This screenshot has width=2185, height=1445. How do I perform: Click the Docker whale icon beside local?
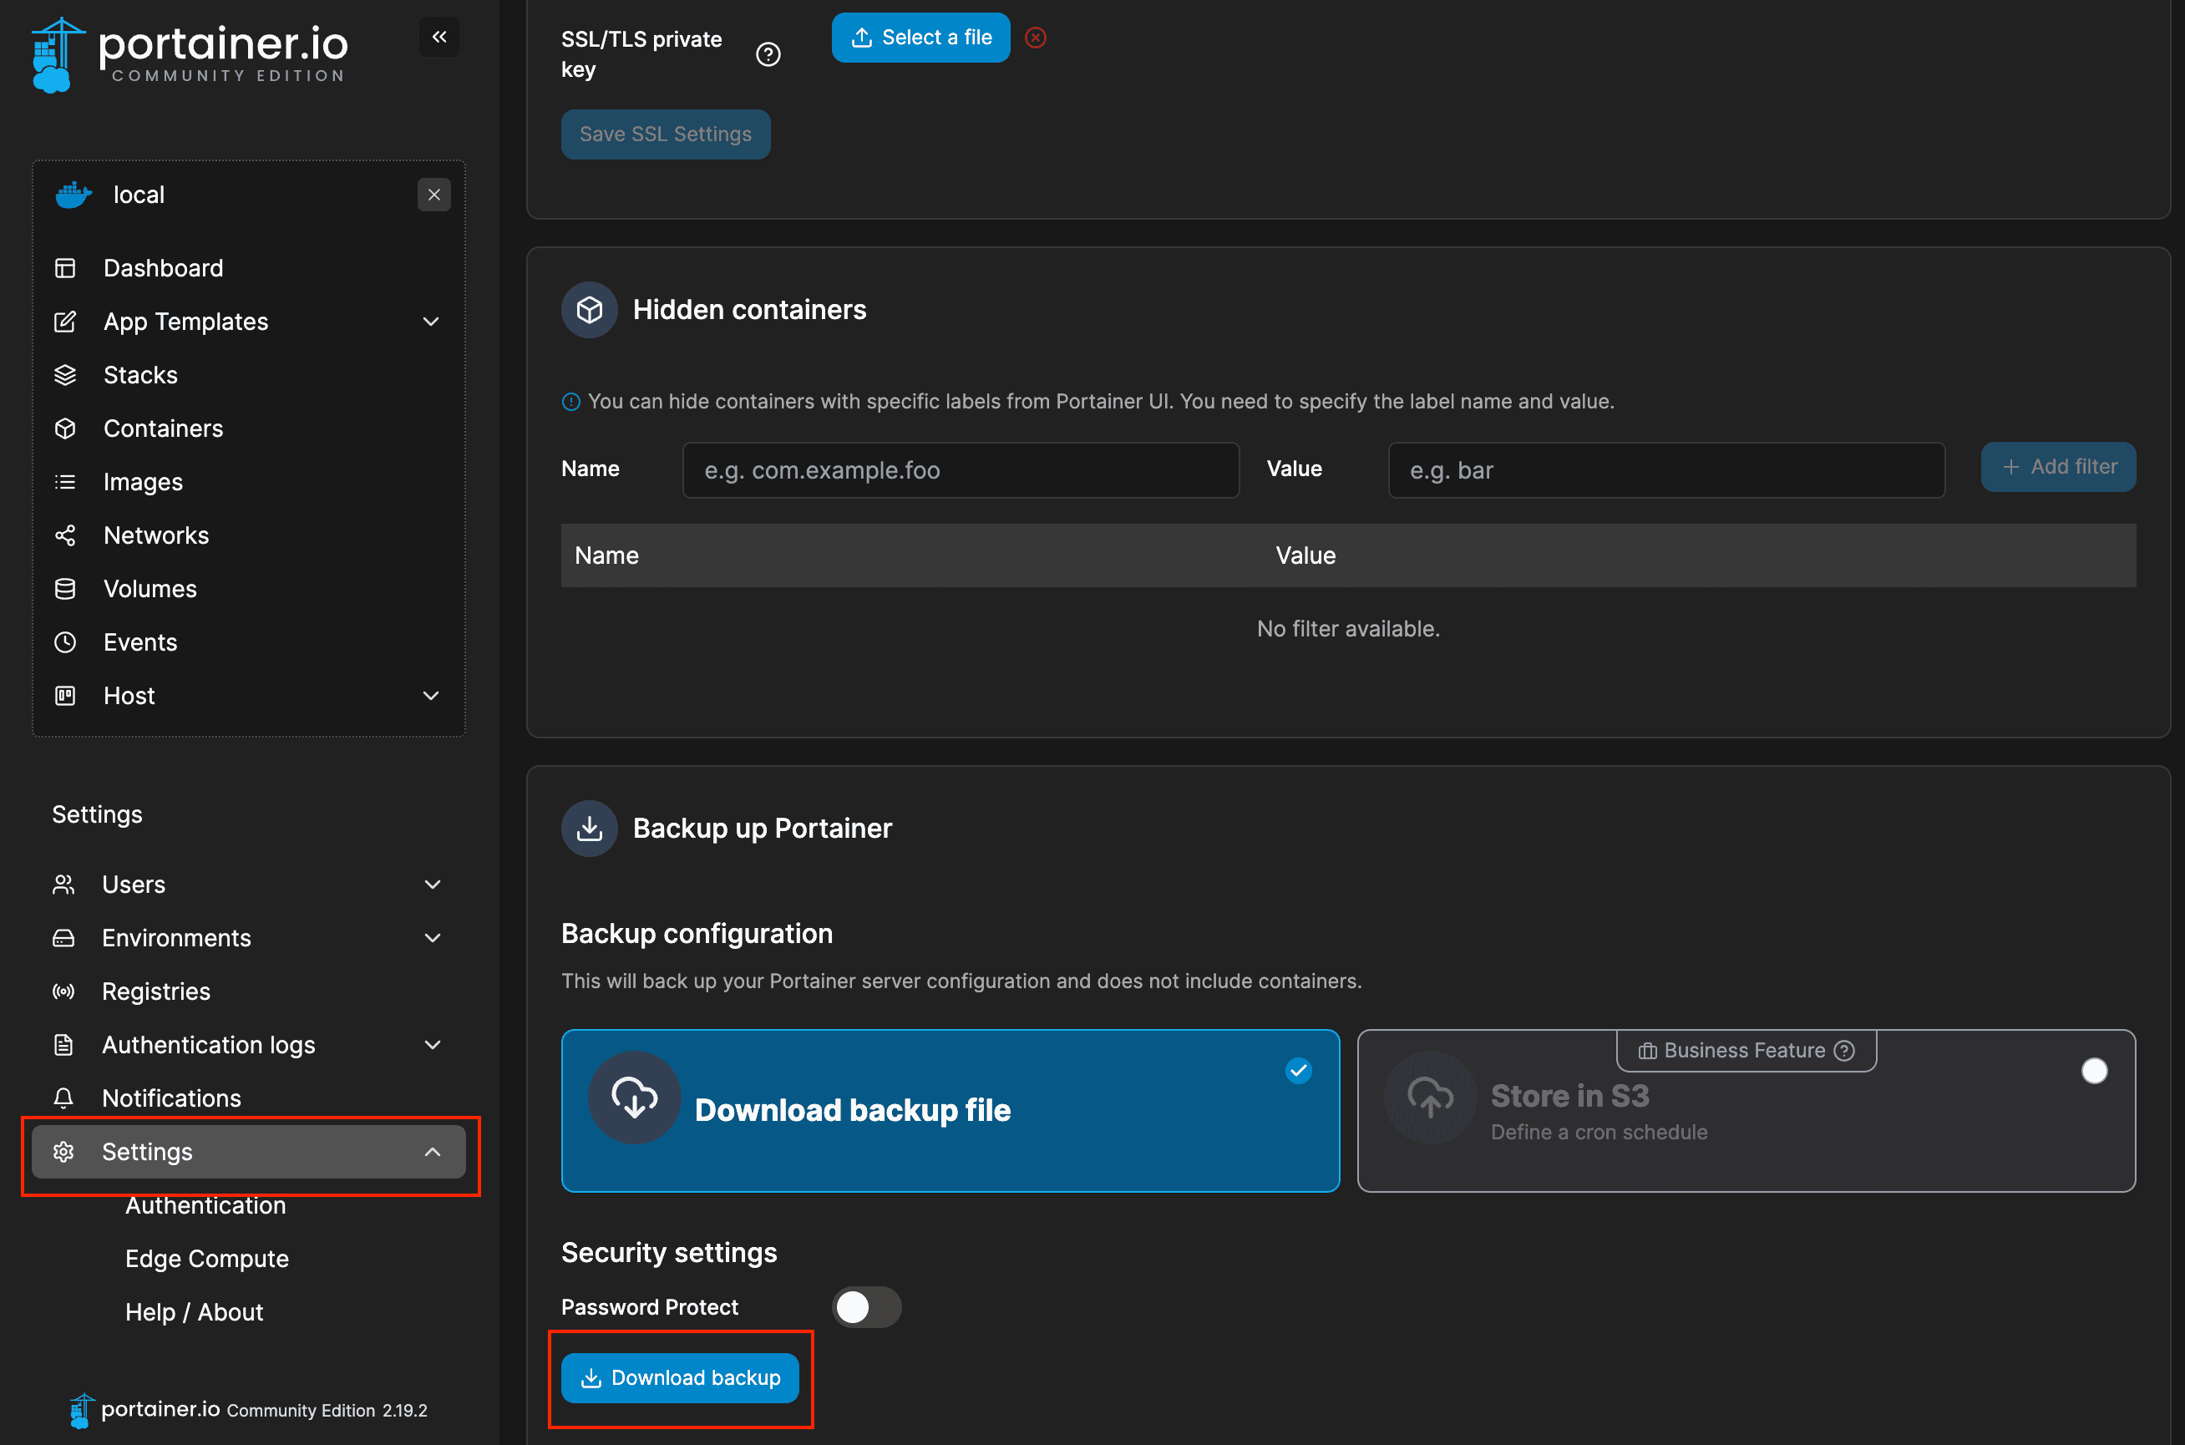click(73, 195)
